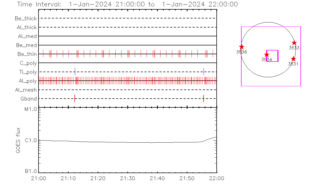Click the blue Ti_poly marker near 21:55
The height and width of the screenshot is (187, 321).
(204, 72)
